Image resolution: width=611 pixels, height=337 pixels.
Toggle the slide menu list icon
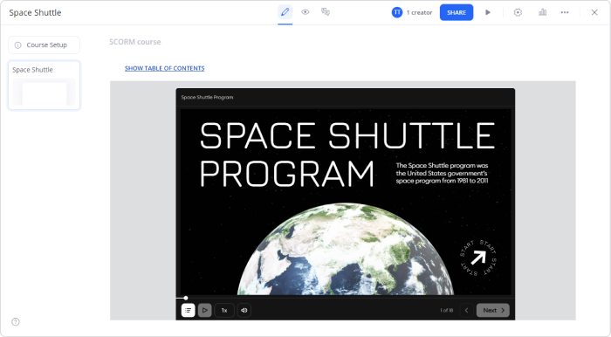point(188,310)
